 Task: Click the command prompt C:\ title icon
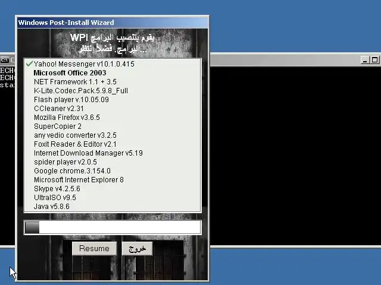[5, 59]
